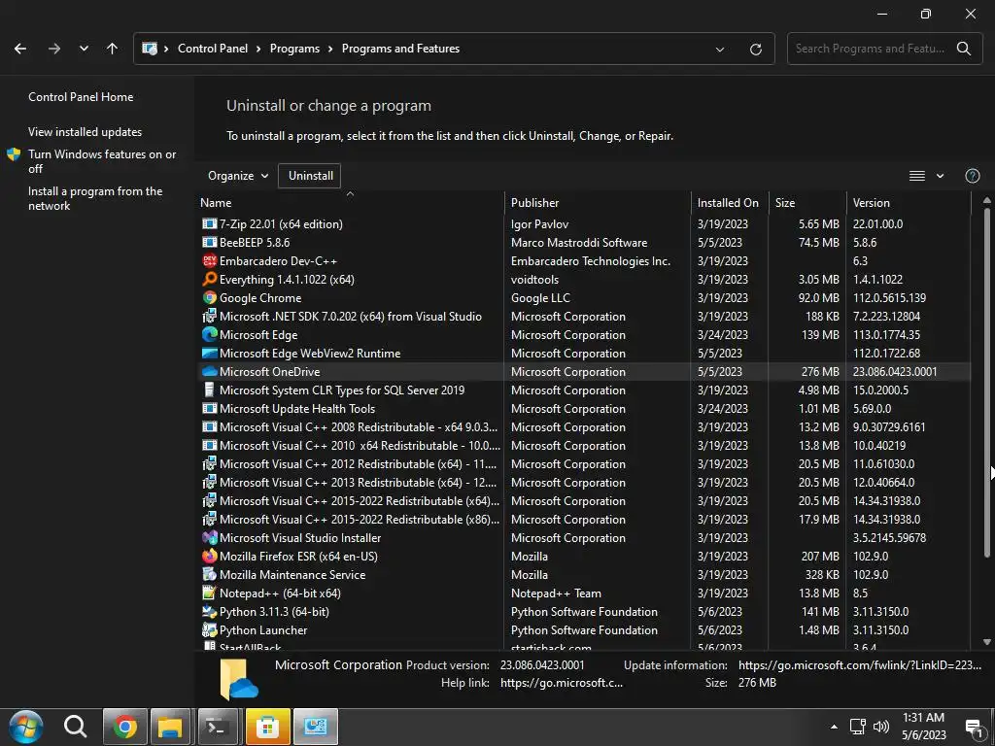This screenshot has width=995, height=746.
Task: Click the 7-Zip program icon
Action: click(209, 224)
